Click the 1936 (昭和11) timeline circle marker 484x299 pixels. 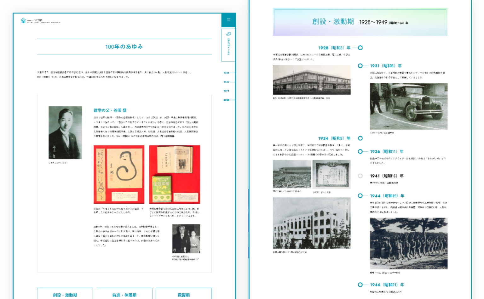360,151
